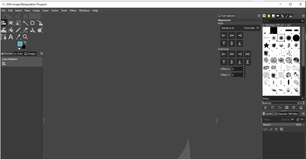306x159 pixels.
Task: Open the Brushes dock tab configuration menu
Action: coord(303,16)
